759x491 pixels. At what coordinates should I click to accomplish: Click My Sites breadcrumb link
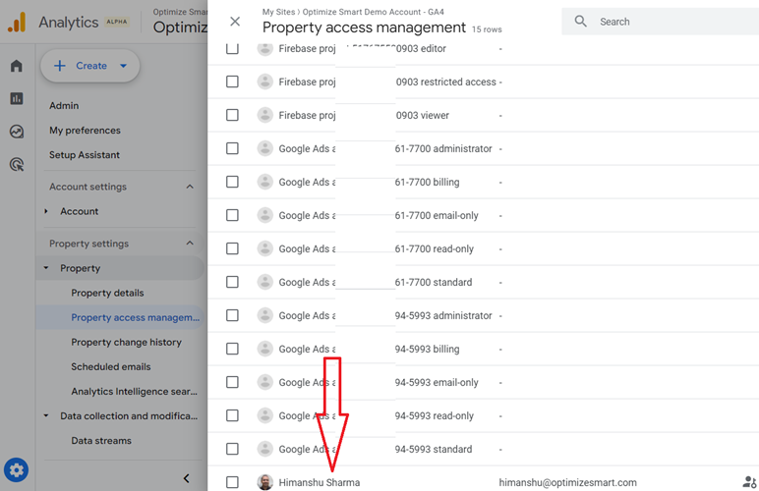[279, 12]
